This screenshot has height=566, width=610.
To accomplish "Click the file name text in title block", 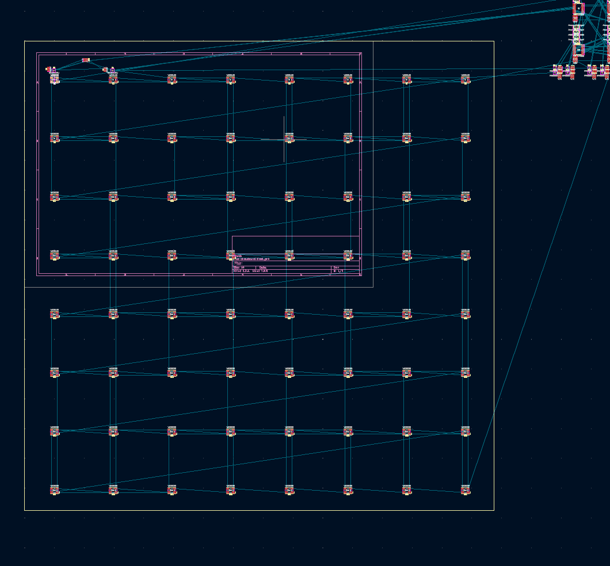I will 252,258.
